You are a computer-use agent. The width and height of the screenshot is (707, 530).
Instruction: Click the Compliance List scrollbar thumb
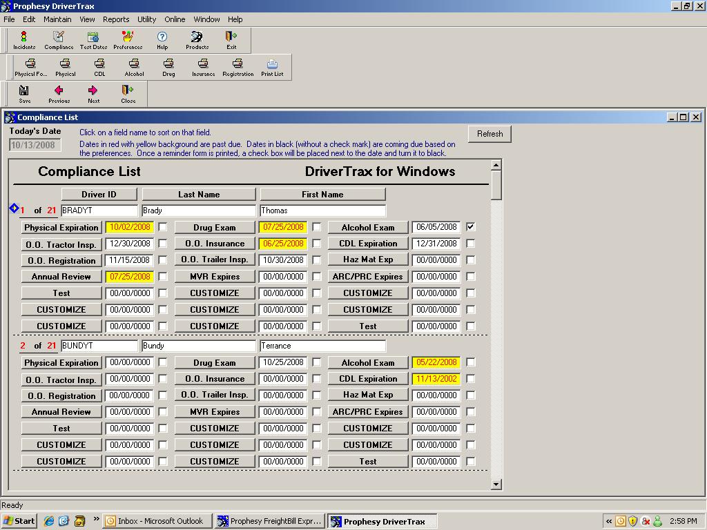tap(496, 185)
